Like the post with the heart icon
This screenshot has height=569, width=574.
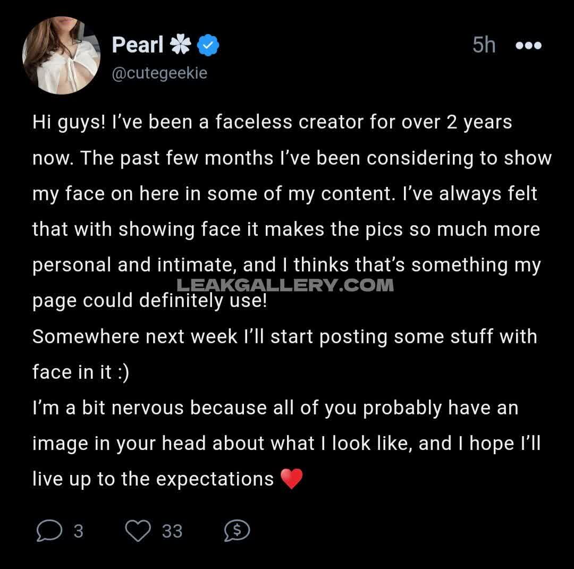pos(138,531)
